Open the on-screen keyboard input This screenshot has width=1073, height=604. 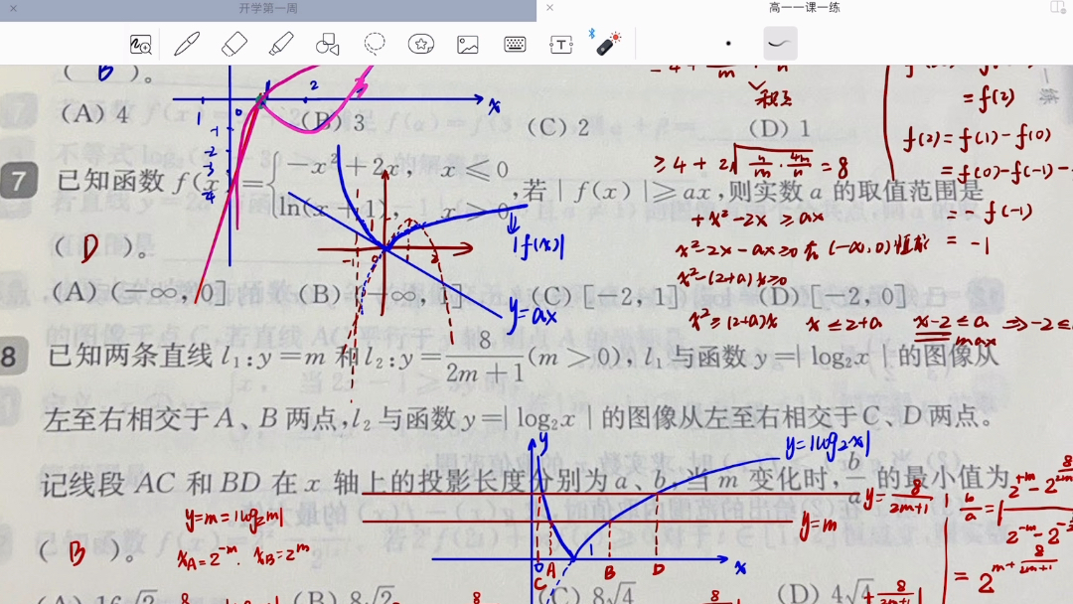pos(514,44)
